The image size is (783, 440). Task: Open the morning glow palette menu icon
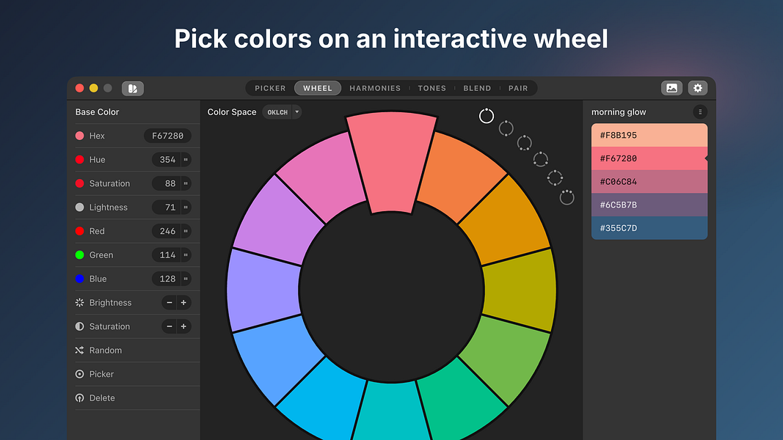point(700,111)
